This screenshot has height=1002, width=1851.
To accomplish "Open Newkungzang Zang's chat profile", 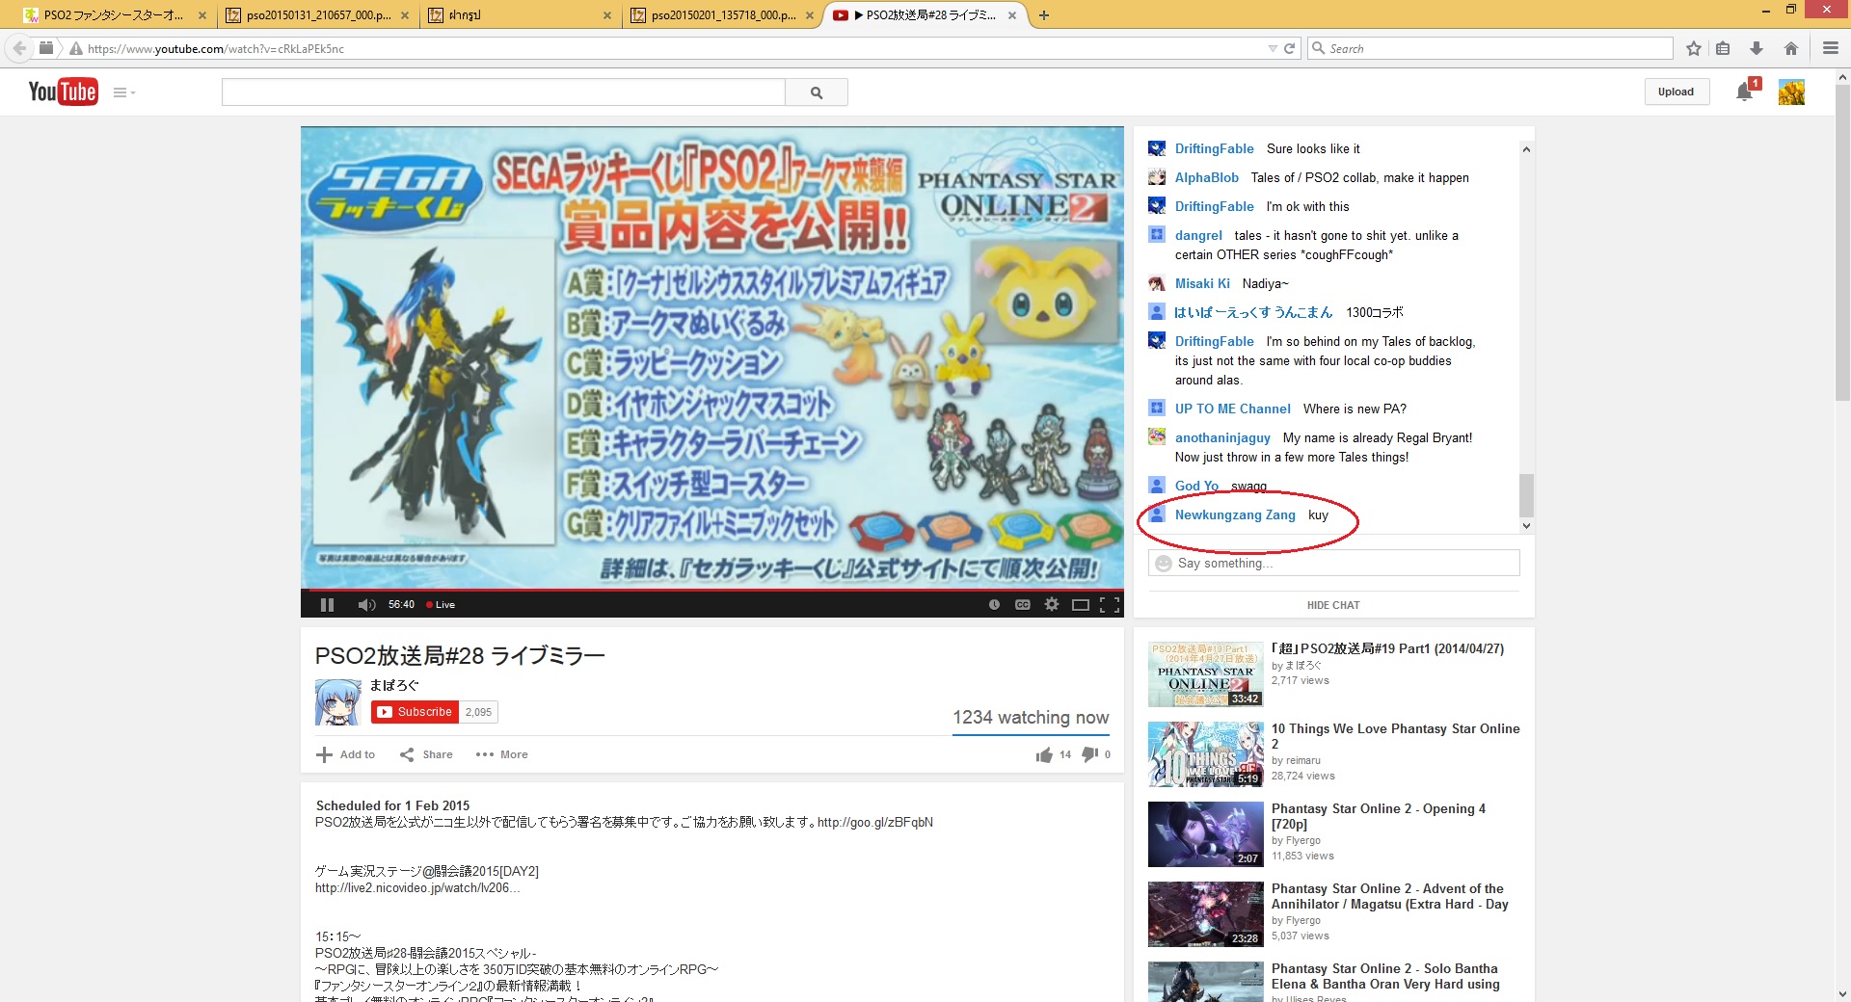I will 1235,514.
